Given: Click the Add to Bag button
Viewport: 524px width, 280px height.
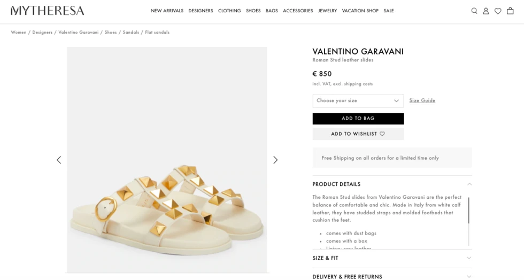Looking at the screenshot, I should tap(358, 119).
